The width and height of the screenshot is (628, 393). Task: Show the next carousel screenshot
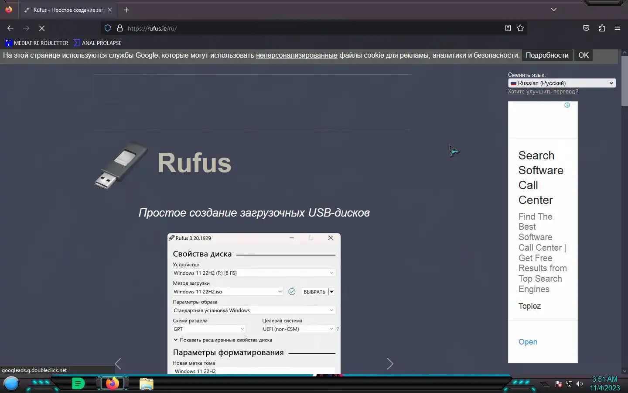[390, 364]
